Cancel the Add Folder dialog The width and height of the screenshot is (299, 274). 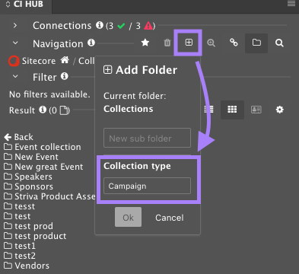pos(170,218)
